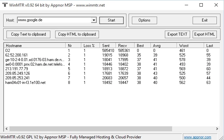
Task: Click the Worst value 500
Action: (x=182, y=78)
